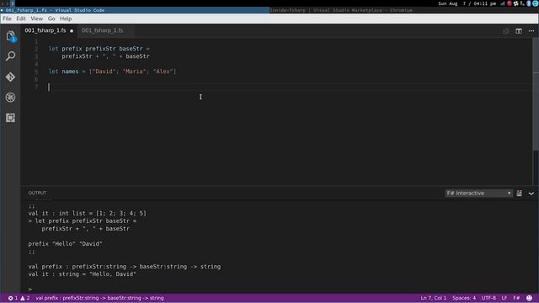The image size is (539, 303).
Task: Click the errors count in status bar
Action: (x=13, y=298)
